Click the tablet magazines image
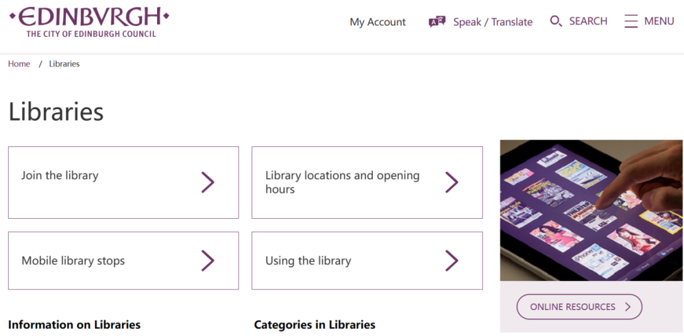This screenshot has height=336, width=684. 592,210
